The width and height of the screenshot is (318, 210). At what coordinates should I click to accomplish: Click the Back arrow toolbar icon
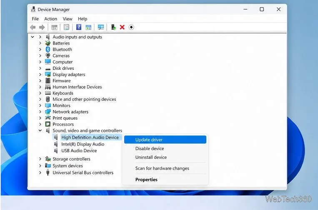[33, 27]
